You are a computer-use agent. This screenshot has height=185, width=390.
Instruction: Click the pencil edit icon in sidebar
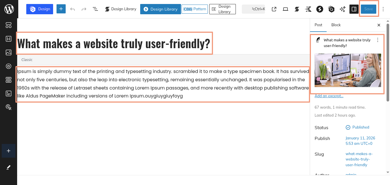pyautogui.click(x=9, y=167)
